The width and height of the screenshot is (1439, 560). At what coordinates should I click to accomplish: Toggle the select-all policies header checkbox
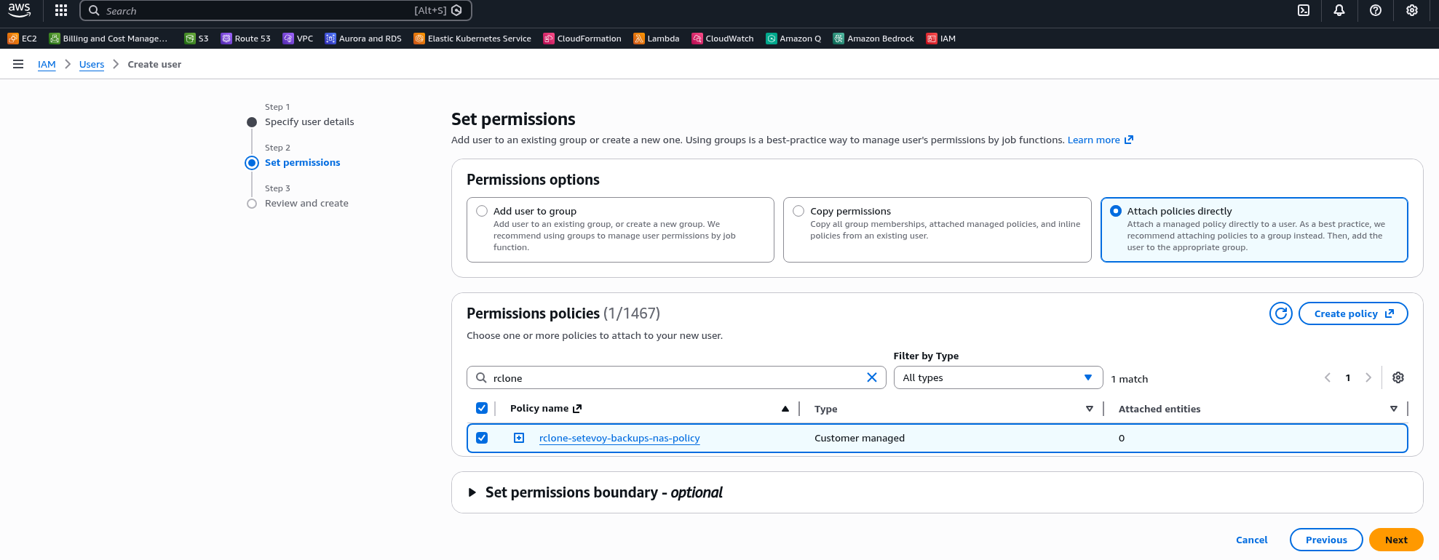click(x=482, y=408)
